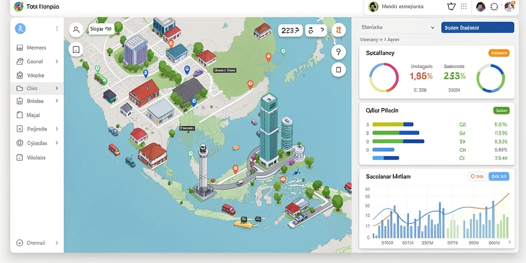Viewport: 526px width, 263px height.
Task: Click the teal skyscraper on map
Action: pyautogui.click(x=269, y=130)
